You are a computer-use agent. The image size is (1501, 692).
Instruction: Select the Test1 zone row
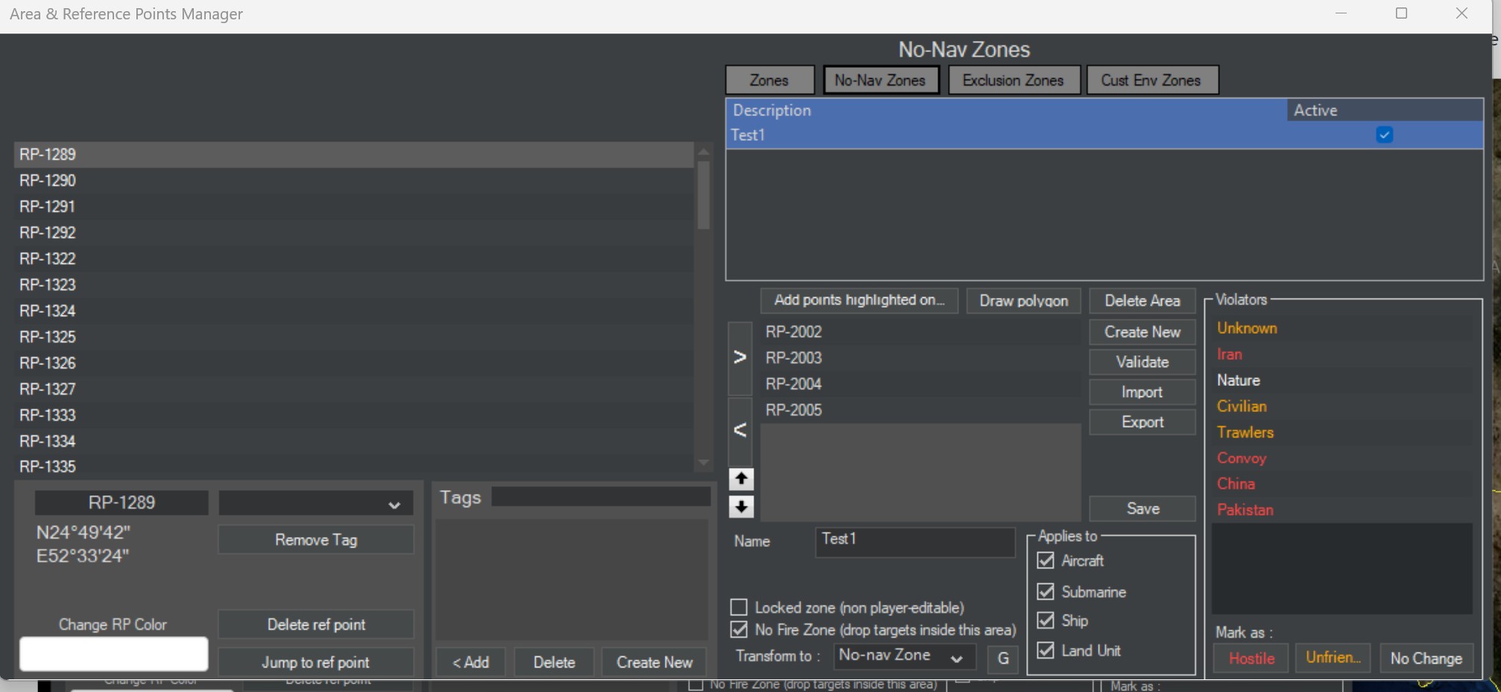click(1105, 135)
